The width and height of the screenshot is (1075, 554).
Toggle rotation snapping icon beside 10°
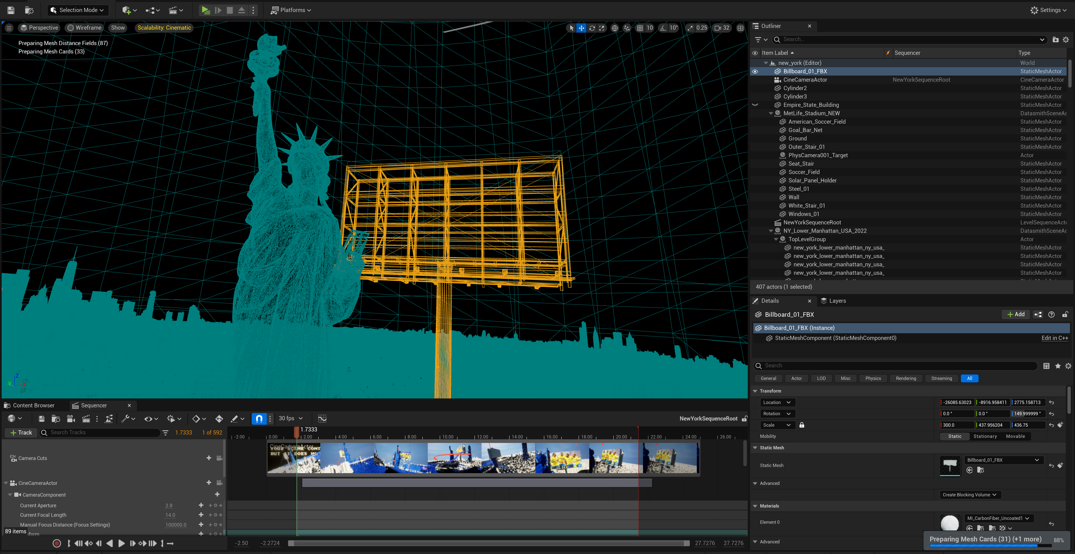pos(663,28)
